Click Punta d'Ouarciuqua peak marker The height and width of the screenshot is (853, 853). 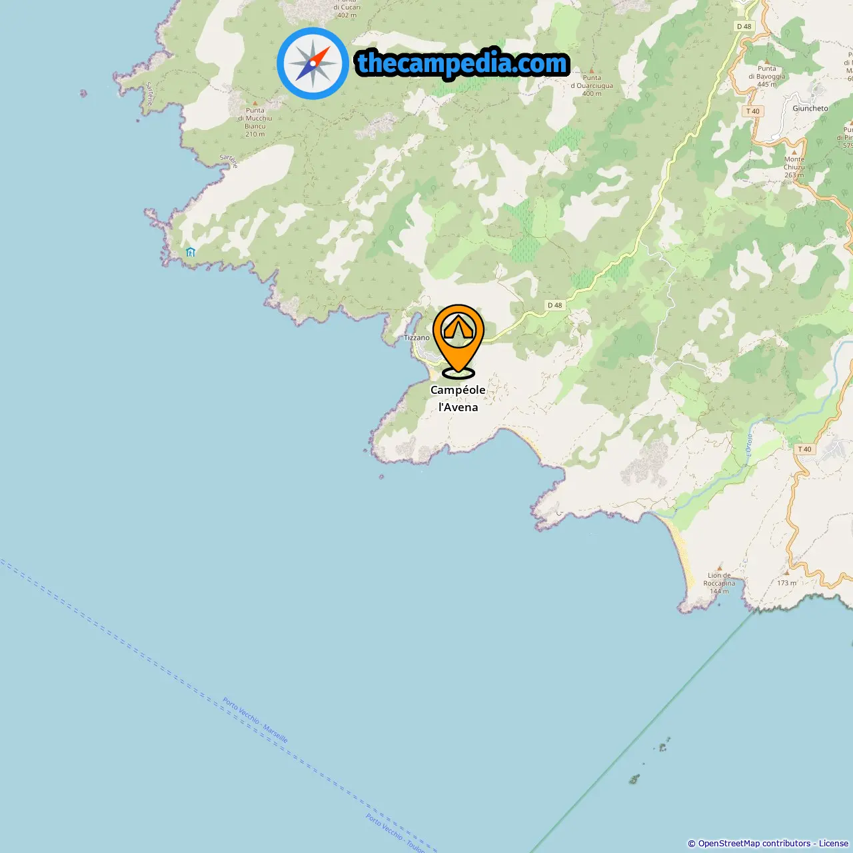592,70
